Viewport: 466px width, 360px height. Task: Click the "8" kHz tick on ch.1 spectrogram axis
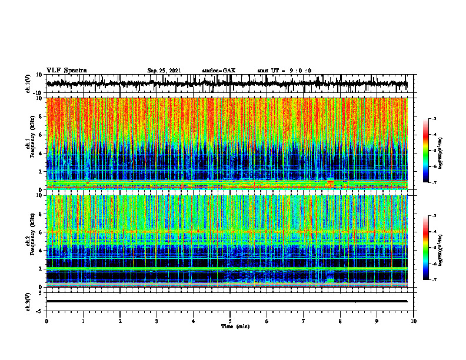pyautogui.click(x=41, y=116)
